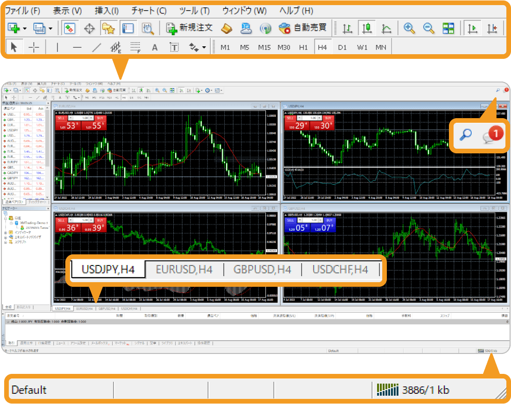Open お気に入り tab at Navigator bottom

point(24,307)
